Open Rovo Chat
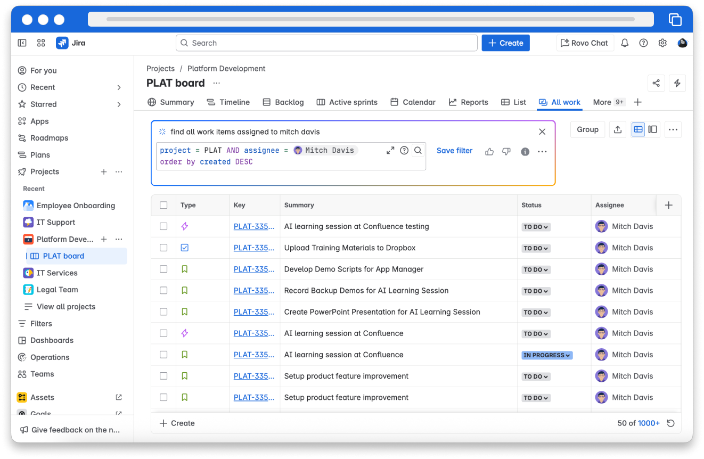The image size is (704, 459). click(585, 43)
